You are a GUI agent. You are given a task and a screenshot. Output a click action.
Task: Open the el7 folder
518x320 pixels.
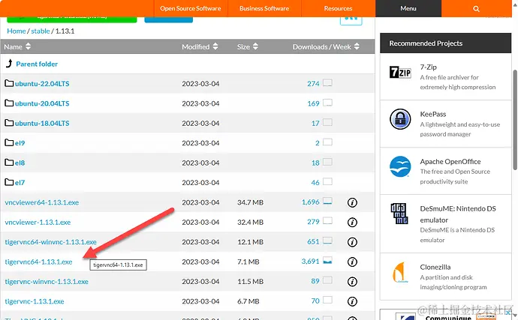pyautogui.click(x=20, y=183)
